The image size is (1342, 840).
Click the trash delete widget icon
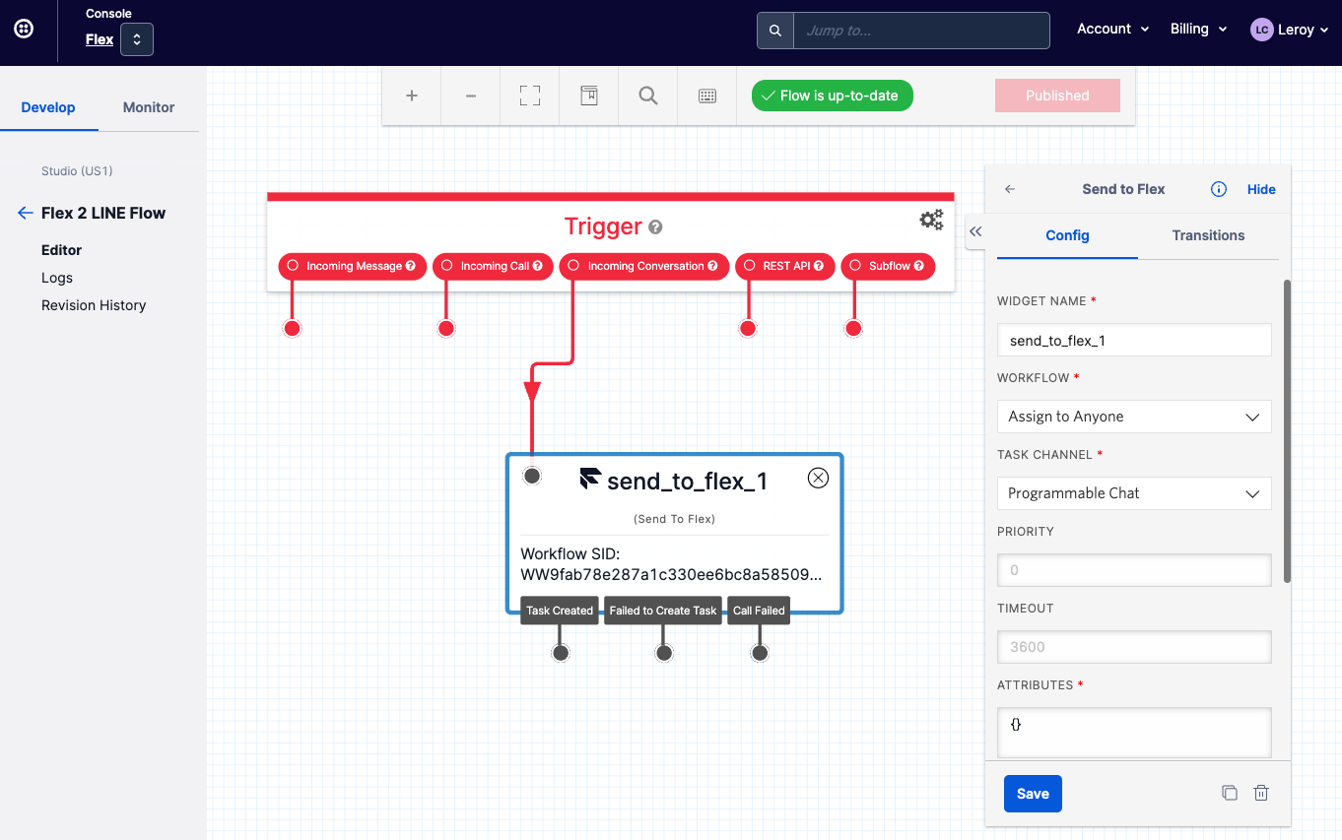(1260, 793)
